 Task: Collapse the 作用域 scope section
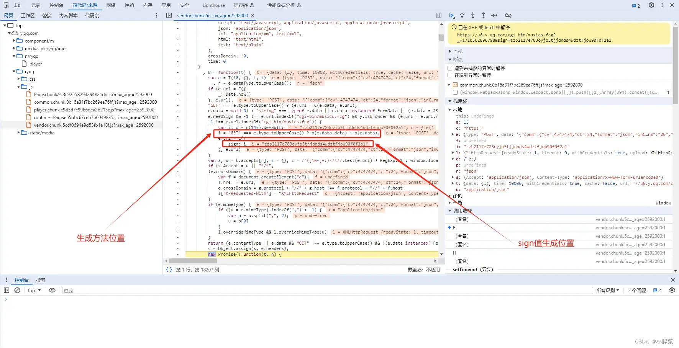pos(450,101)
